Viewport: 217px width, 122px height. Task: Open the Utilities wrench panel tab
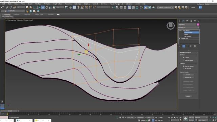pos(198,21)
